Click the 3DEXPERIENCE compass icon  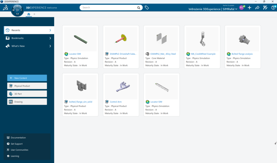tap(18, 10)
